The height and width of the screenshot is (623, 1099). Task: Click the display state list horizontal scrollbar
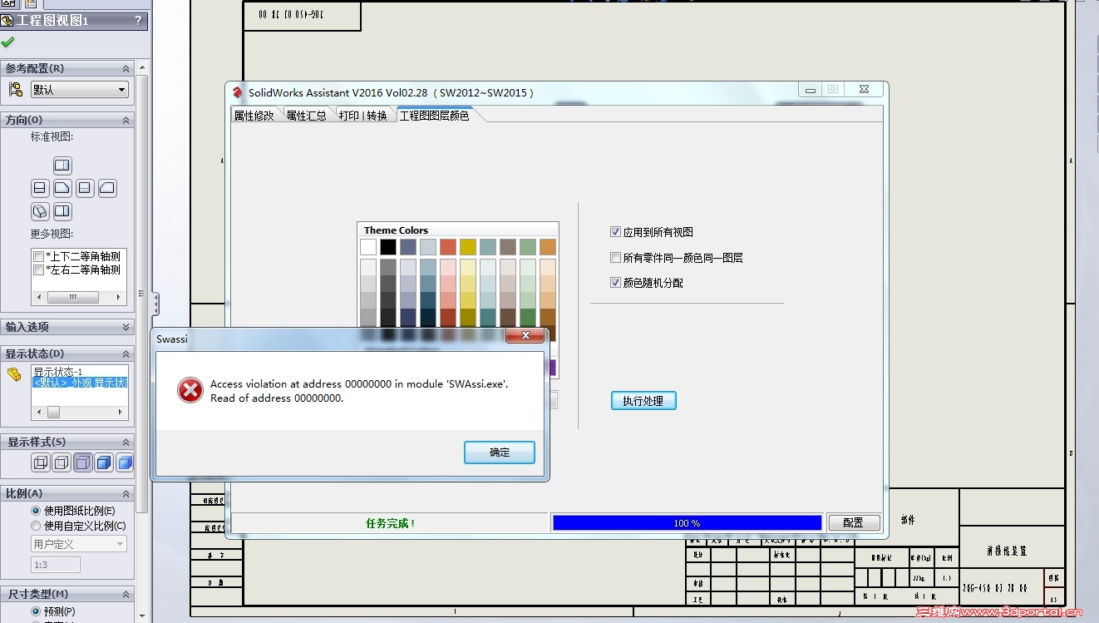point(79,412)
